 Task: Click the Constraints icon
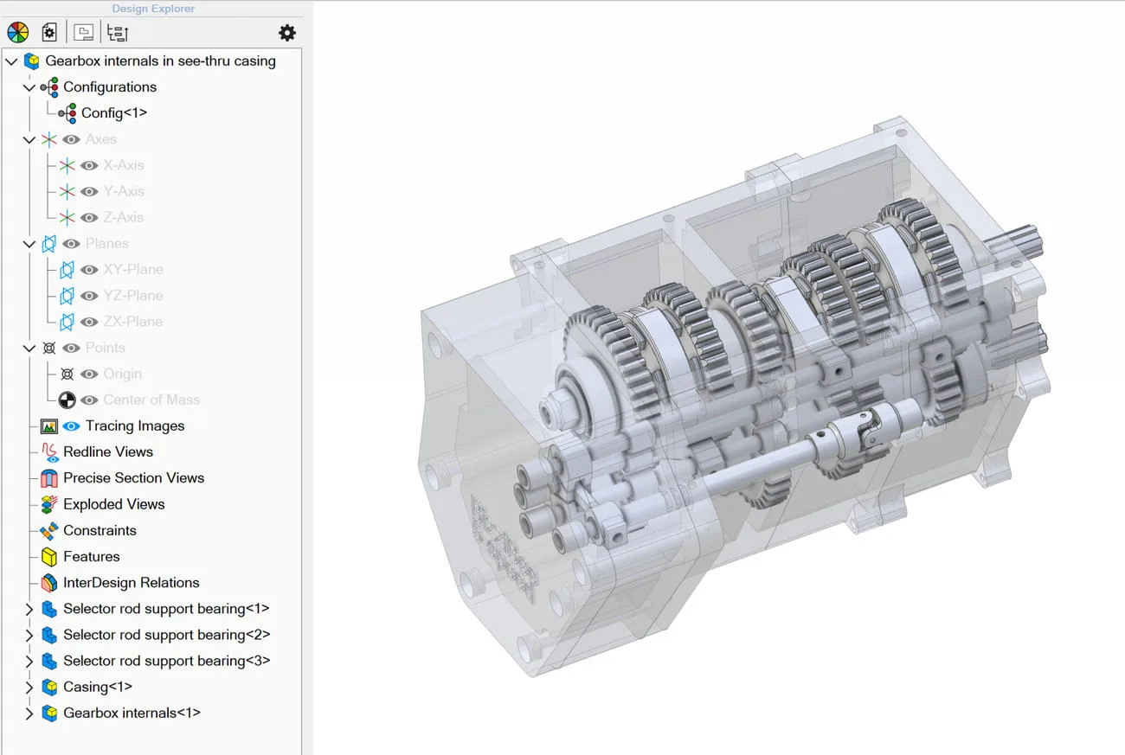pos(49,530)
